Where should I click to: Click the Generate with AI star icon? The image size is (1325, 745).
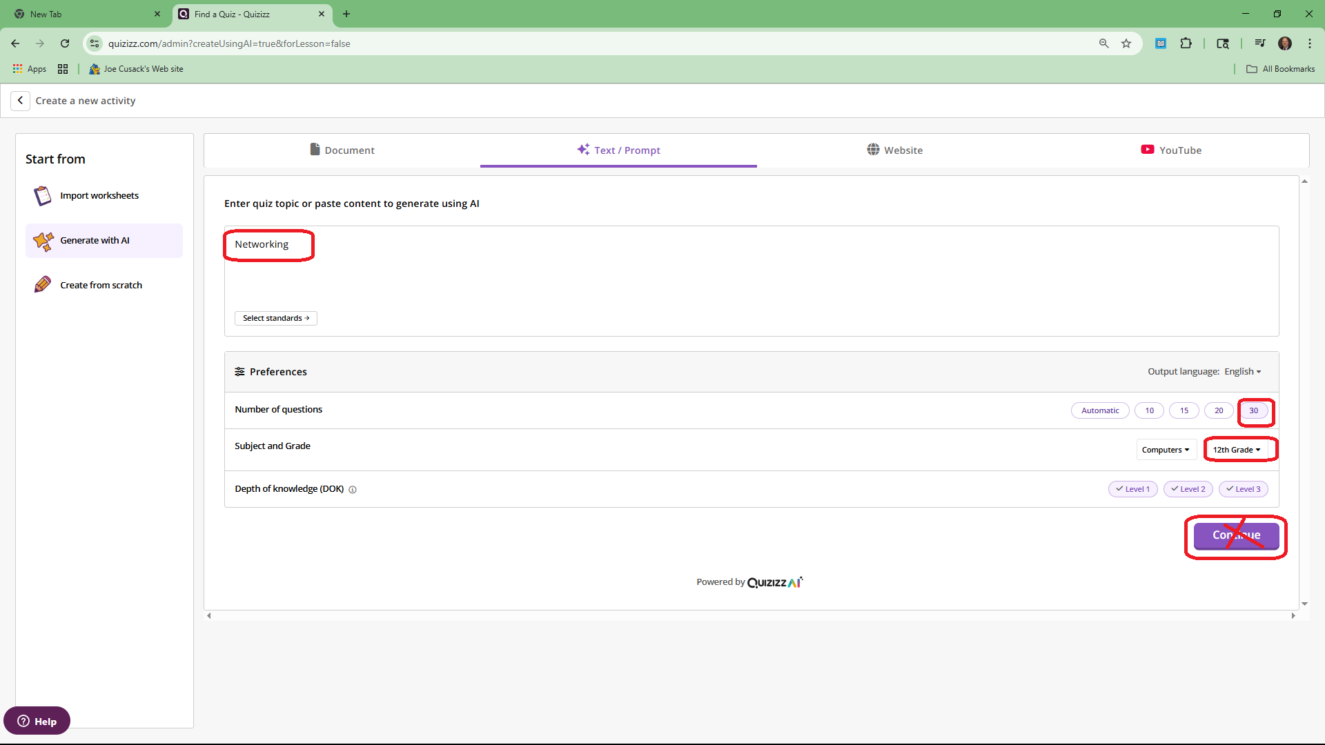43,241
